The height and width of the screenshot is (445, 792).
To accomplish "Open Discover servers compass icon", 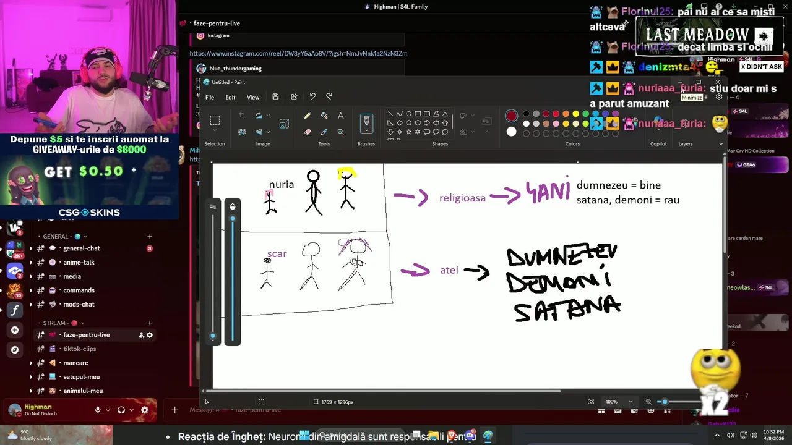I will [x=15, y=350].
